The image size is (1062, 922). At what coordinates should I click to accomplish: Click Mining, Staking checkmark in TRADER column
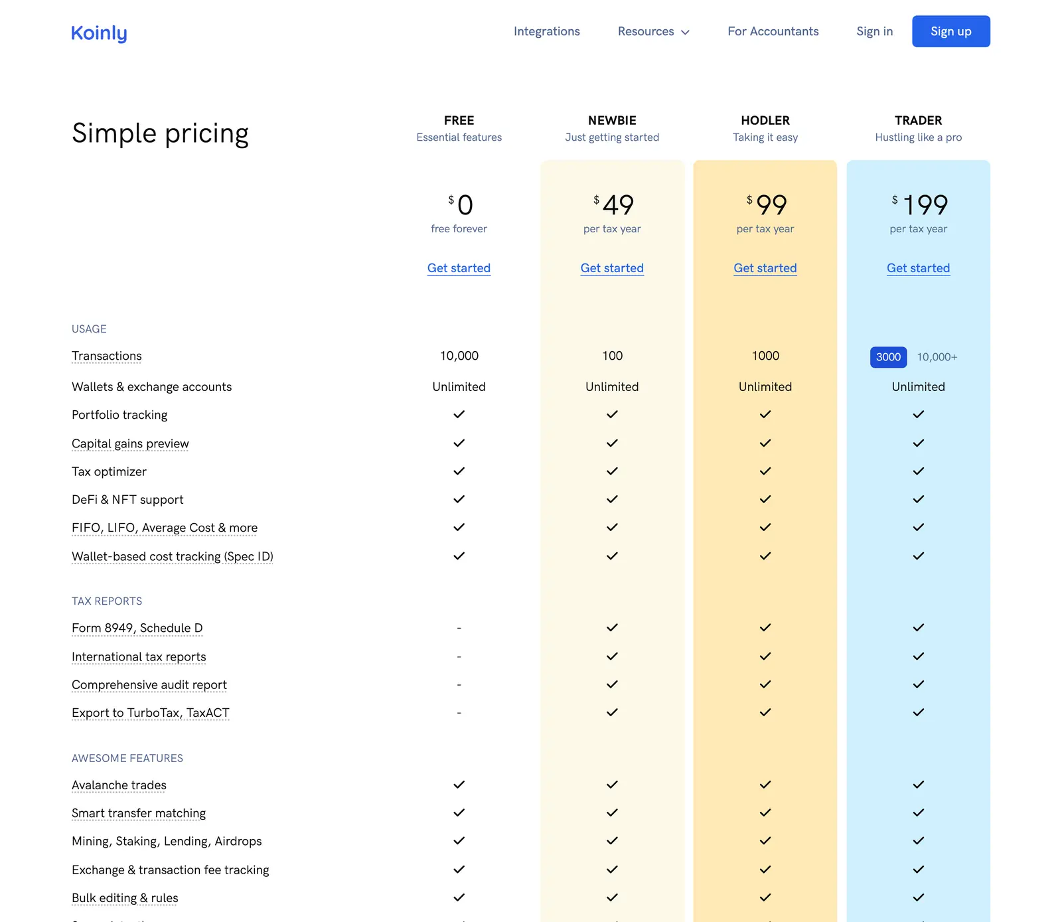[919, 841]
